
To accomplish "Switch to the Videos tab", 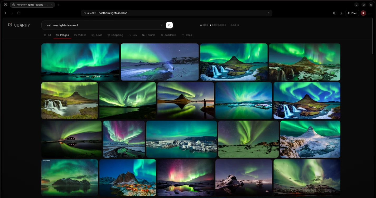I will coord(80,35).
